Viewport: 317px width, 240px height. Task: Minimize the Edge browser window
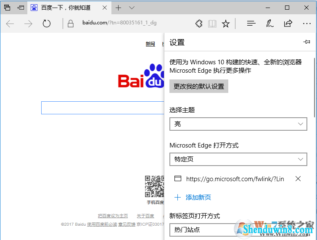pos(268,8)
